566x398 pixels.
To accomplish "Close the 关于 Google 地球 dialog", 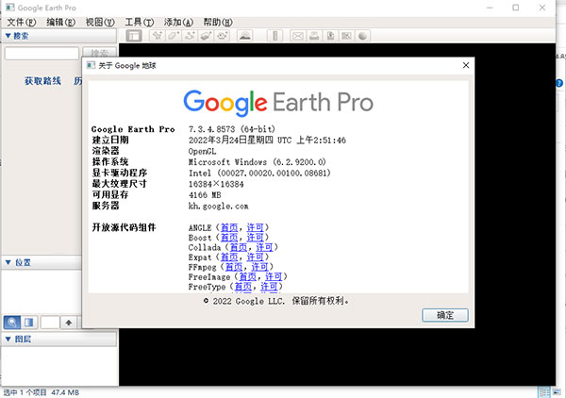I will point(466,65).
